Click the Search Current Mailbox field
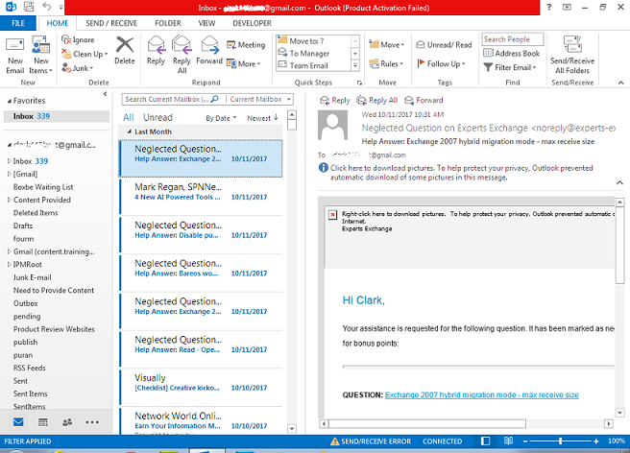 172,99
